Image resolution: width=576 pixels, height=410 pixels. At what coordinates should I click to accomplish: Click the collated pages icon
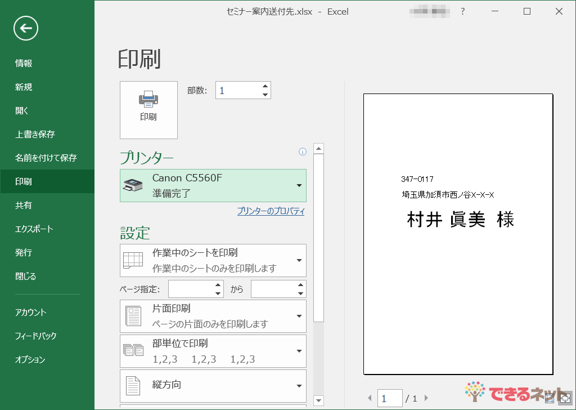click(x=133, y=350)
